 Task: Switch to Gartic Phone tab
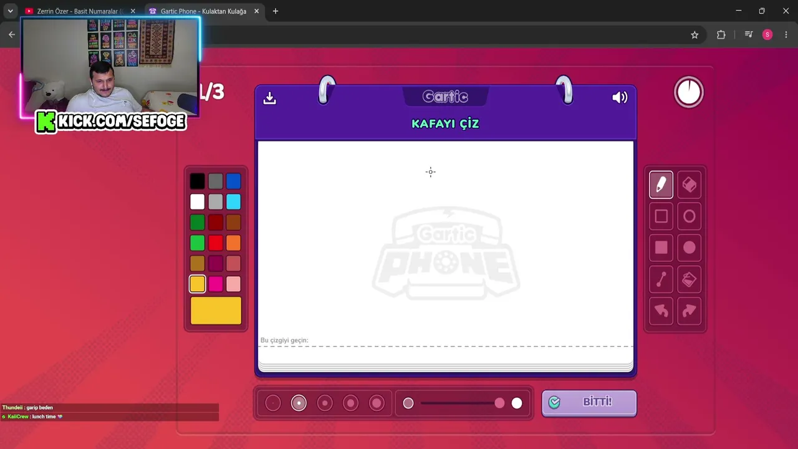tap(203, 11)
